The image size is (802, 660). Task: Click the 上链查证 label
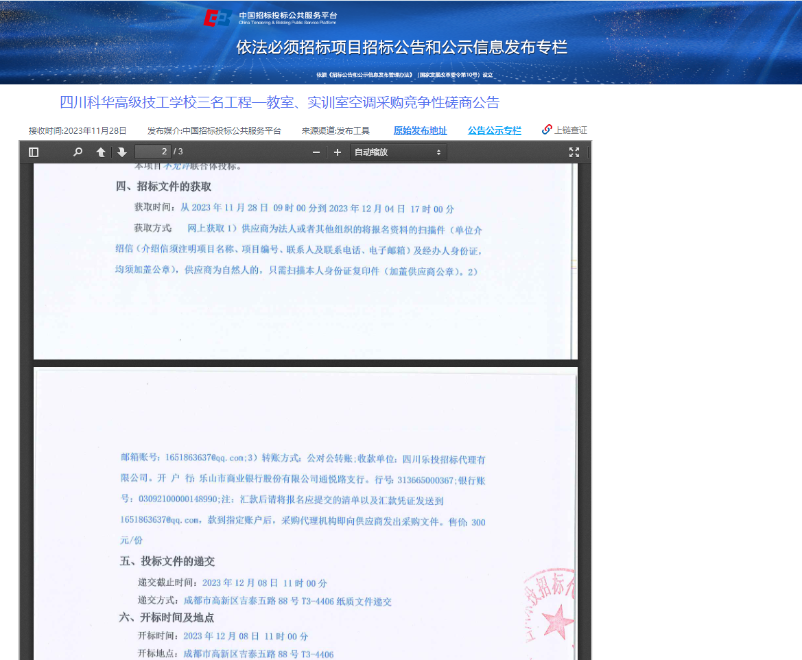571,130
